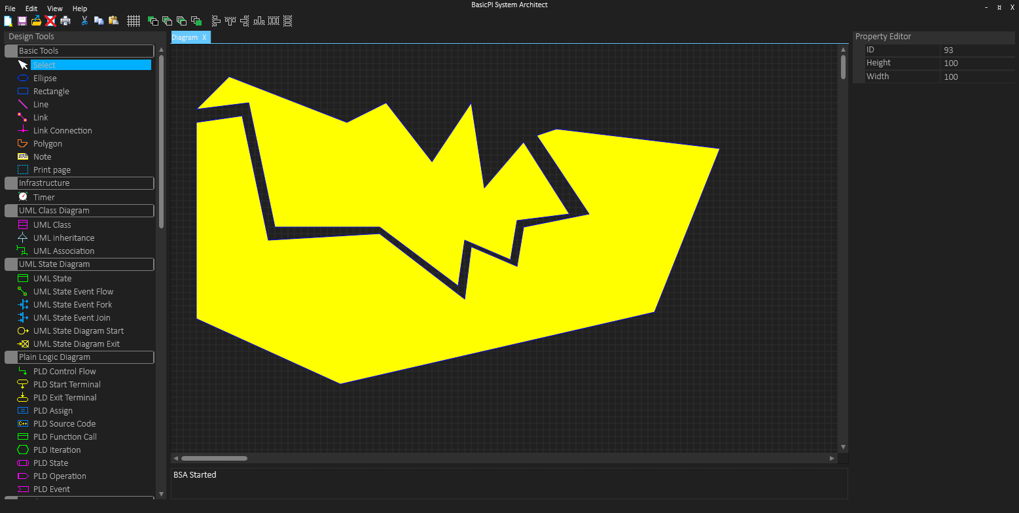This screenshot has width=1019, height=513.
Task: Click the red X toolbar icon
Action: click(50, 21)
